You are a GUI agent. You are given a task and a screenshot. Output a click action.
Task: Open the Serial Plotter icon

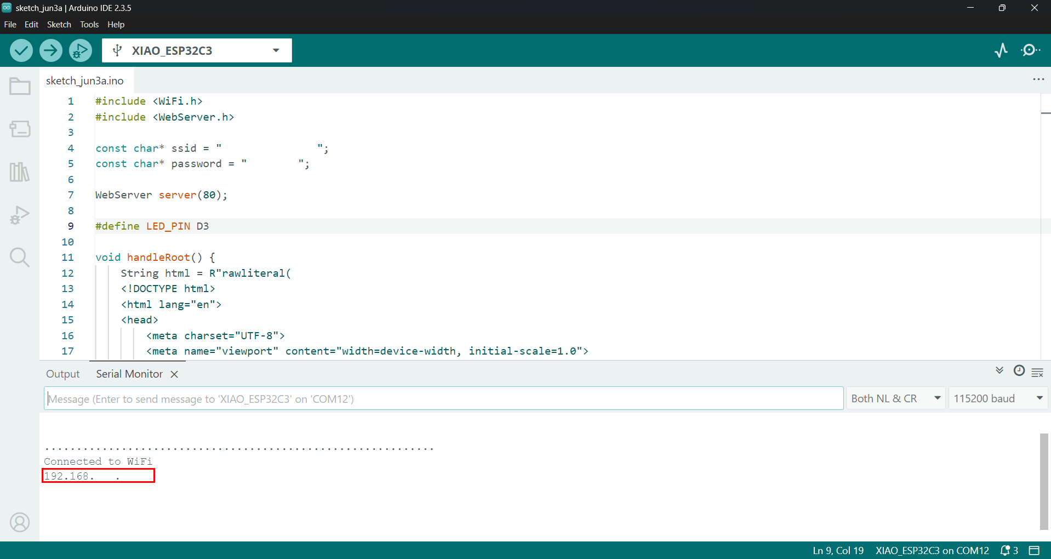pos(1001,50)
